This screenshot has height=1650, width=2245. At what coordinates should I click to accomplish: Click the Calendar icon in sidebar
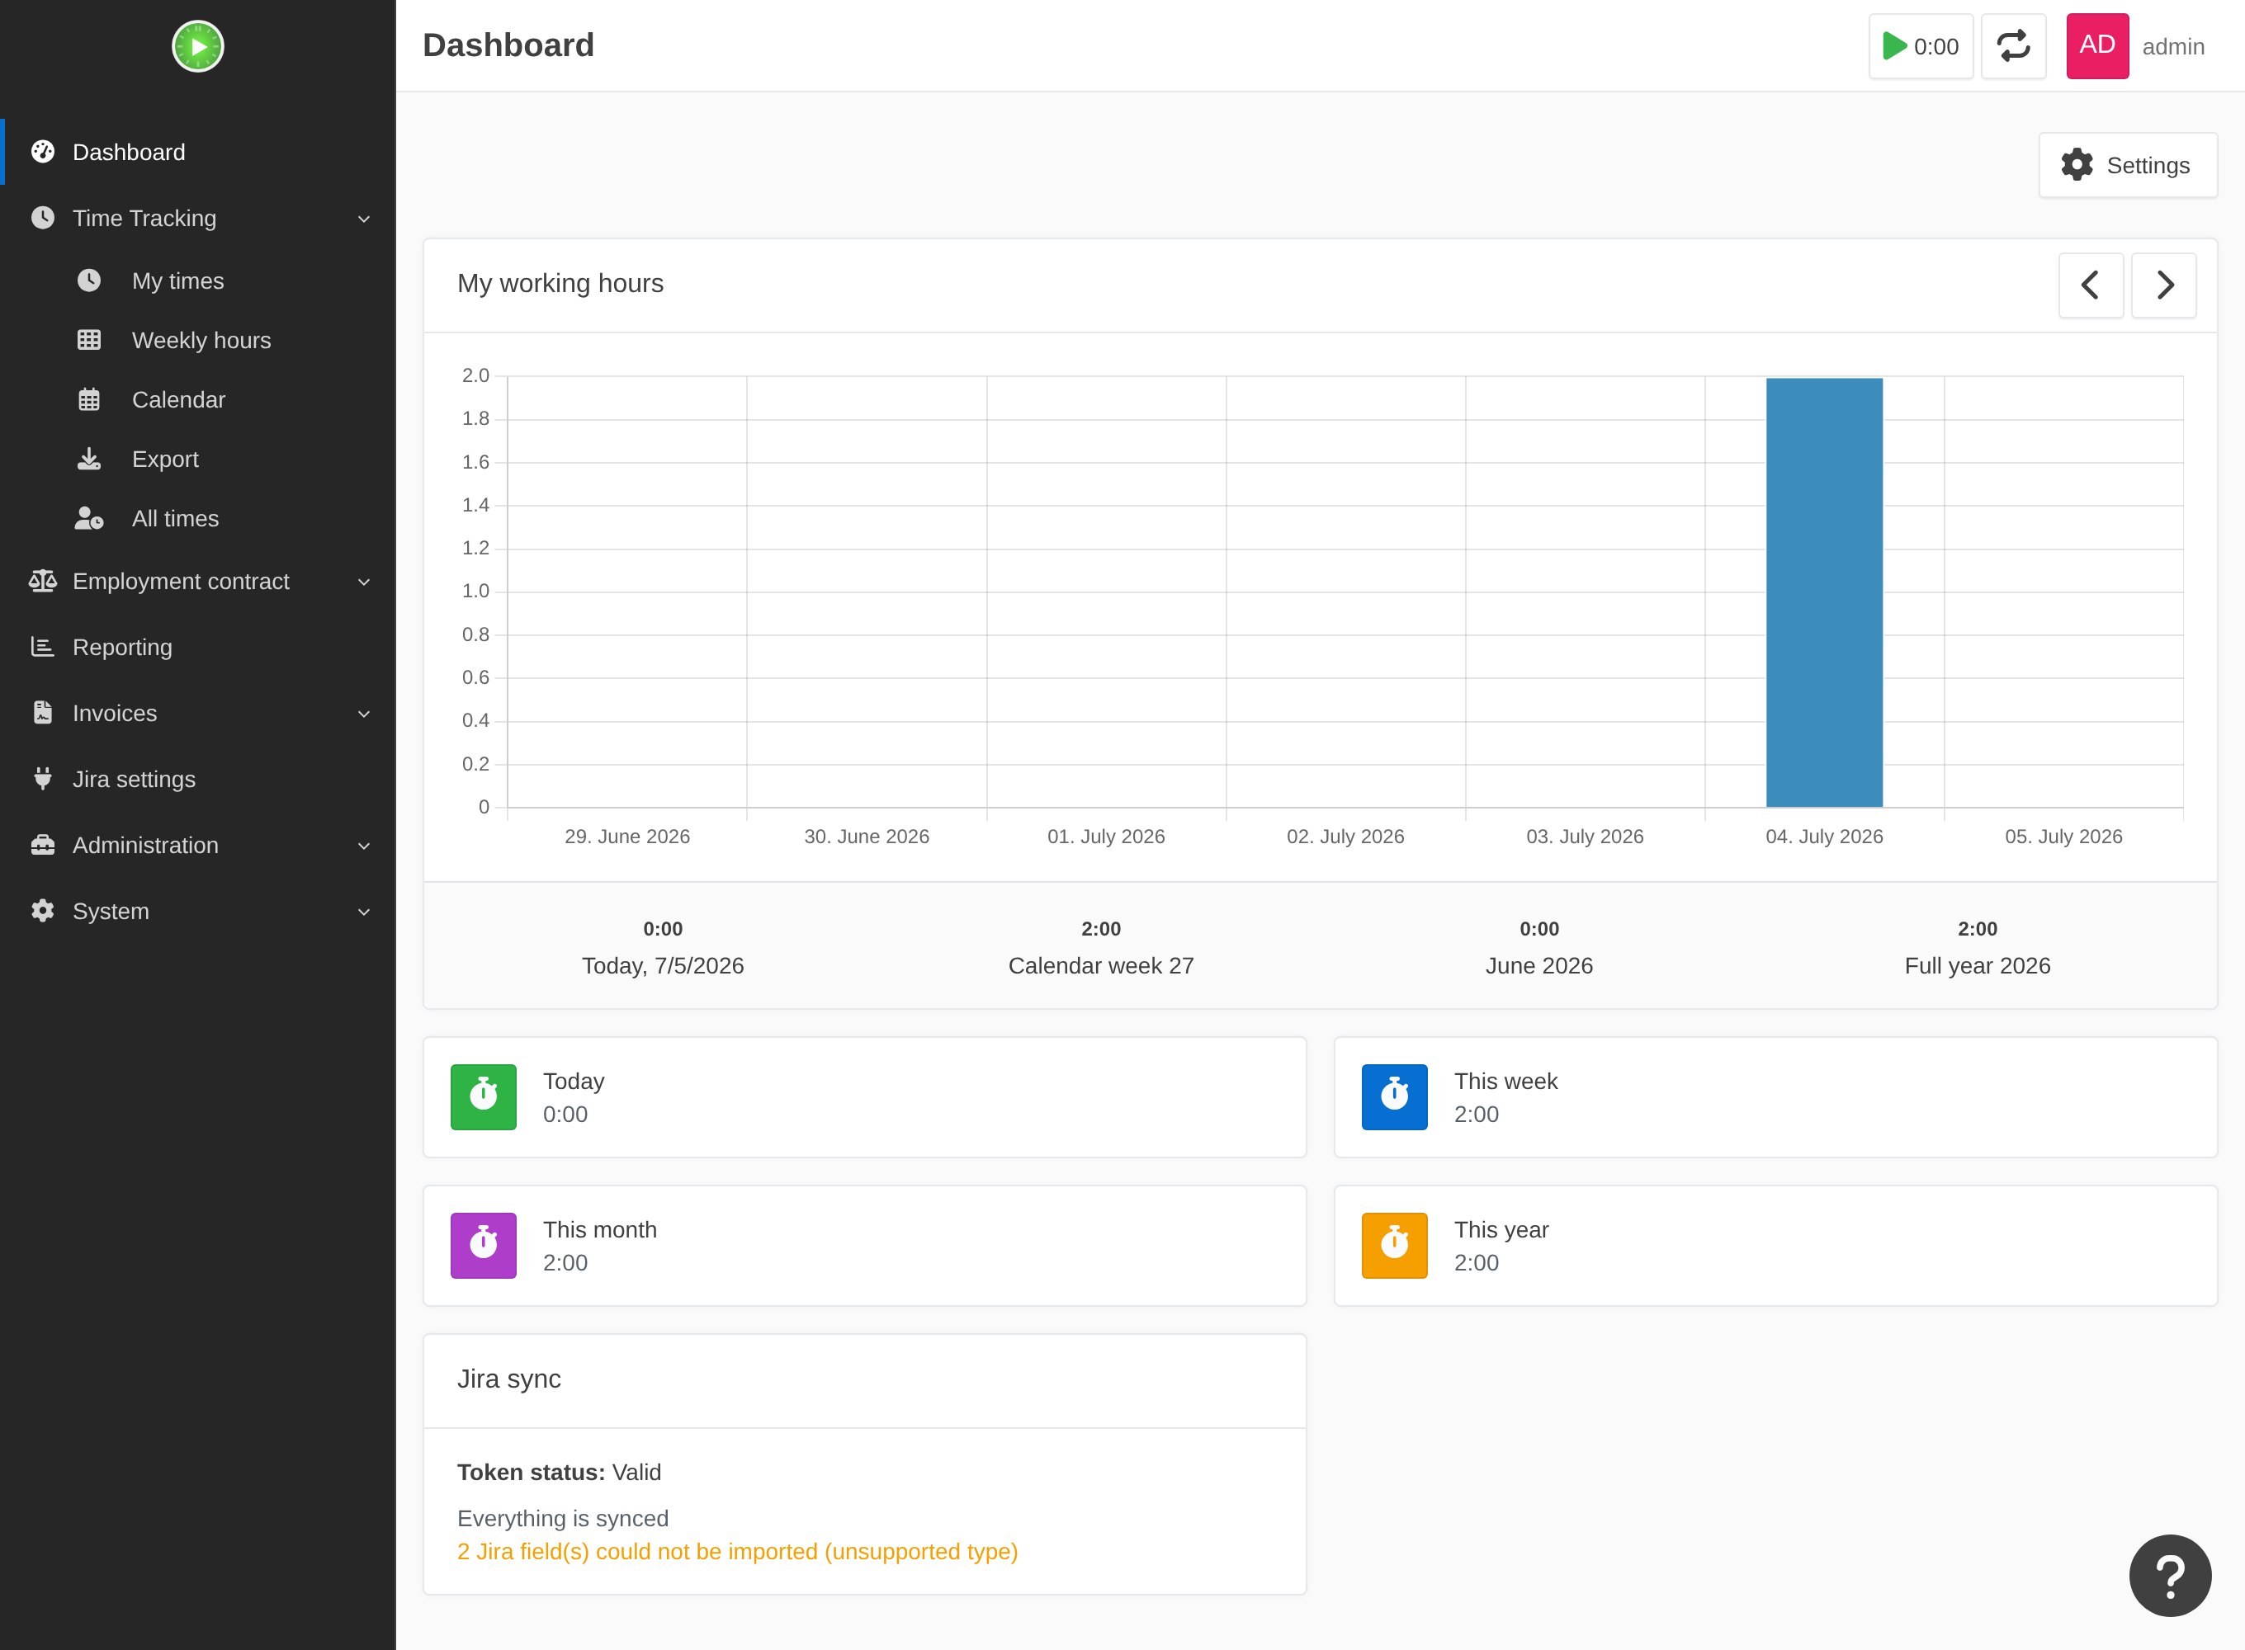89,399
